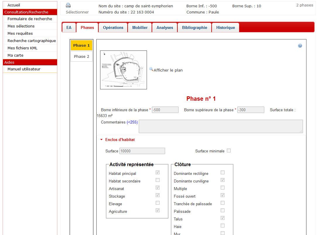Viewport: 317px width, 235px height.
Task: Enable the Dominante rectiligne checkbox
Action: coord(222,173)
